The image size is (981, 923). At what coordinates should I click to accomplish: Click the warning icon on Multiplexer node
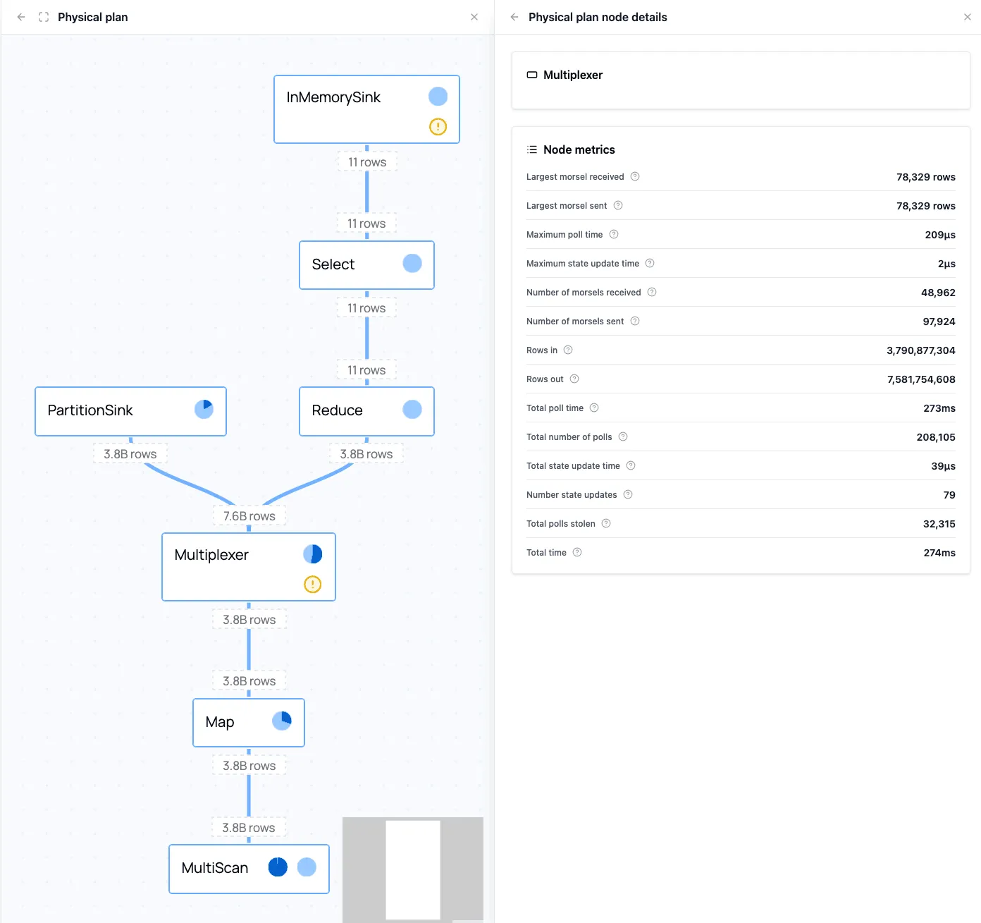pyautogui.click(x=312, y=584)
